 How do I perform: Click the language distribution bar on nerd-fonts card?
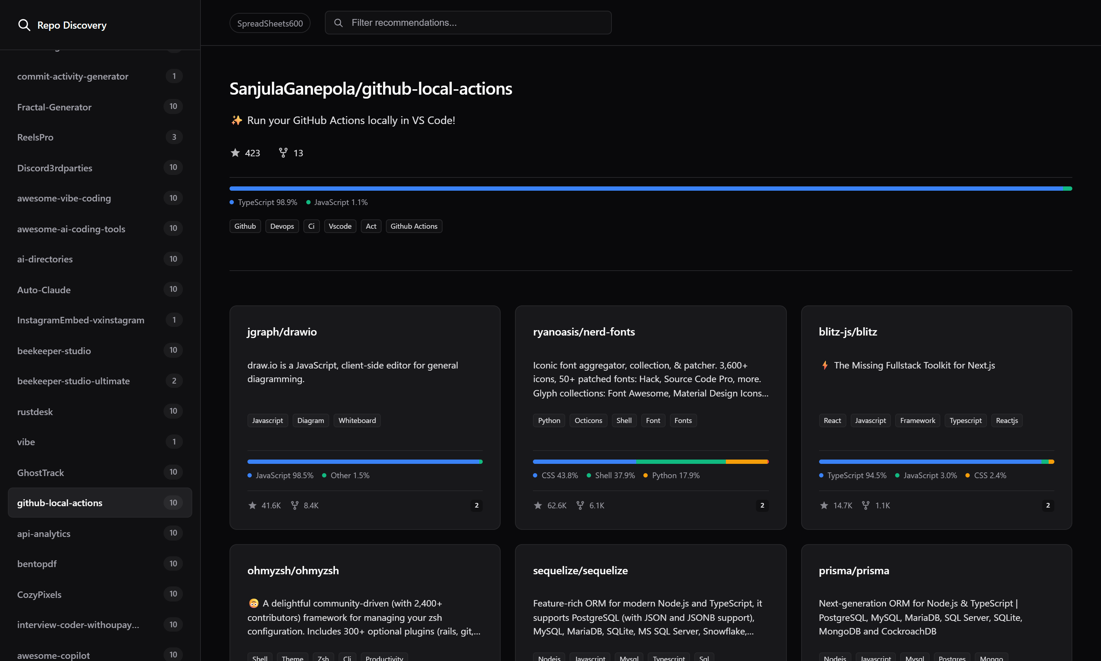click(x=651, y=461)
